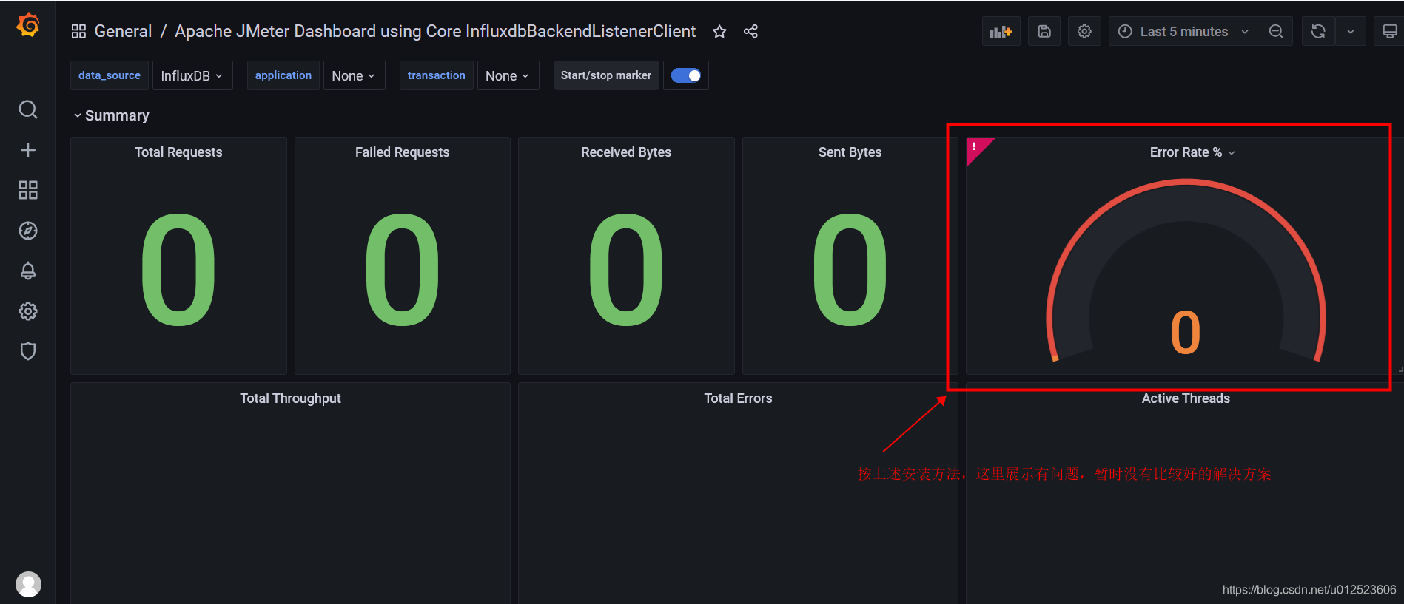Click the Failed Requests panel title

(x=402, y=152)
